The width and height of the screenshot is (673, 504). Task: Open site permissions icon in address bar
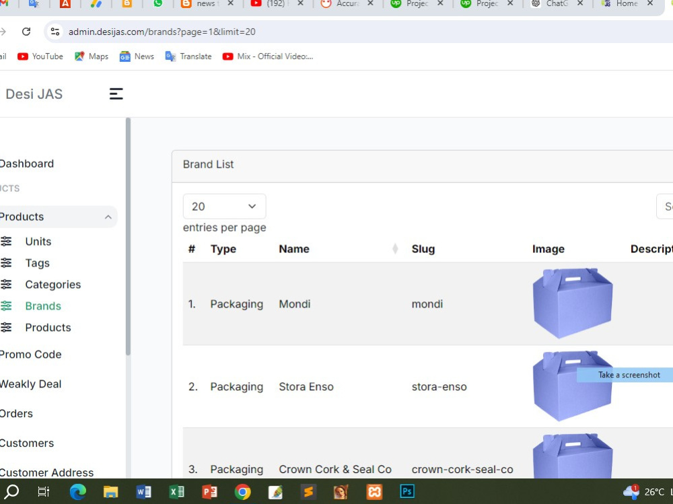(55, 31)
